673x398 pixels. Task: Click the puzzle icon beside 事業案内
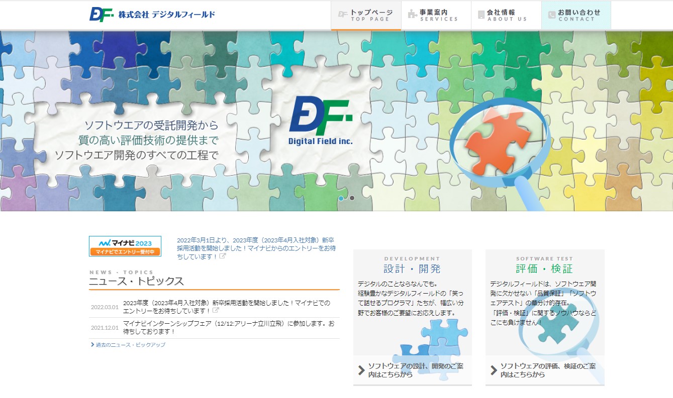pos(413,15)
